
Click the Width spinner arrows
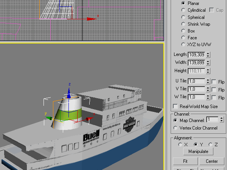(x=208, y=63)
